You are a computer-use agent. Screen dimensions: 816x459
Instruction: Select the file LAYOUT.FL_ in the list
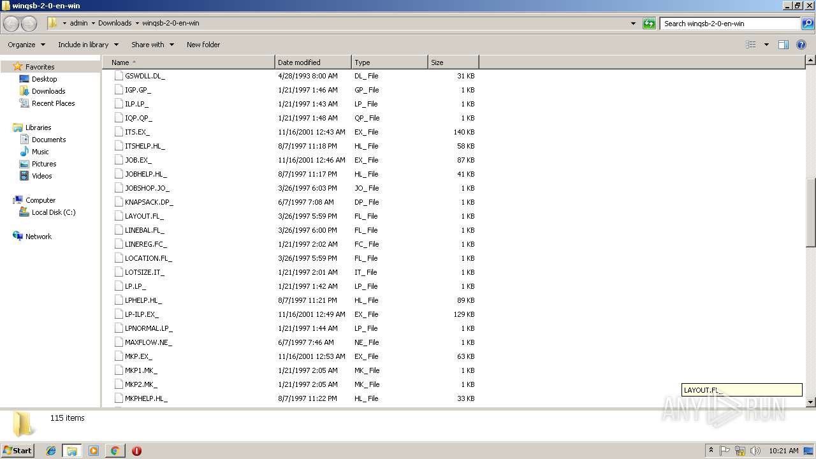144,216
